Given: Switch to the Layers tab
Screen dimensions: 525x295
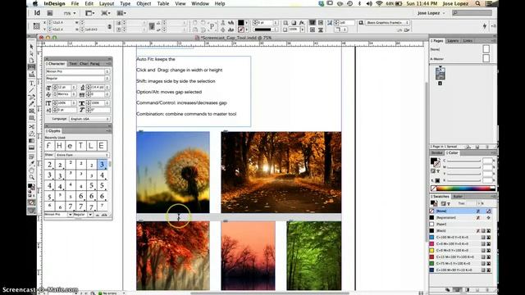Looking at the screenshot, I should point(453,41).
